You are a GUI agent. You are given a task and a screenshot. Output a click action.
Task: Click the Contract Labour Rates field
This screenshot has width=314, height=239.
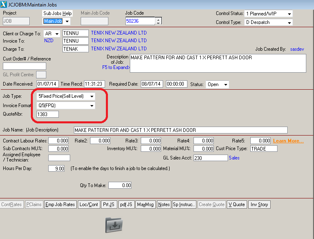[58, 141]
